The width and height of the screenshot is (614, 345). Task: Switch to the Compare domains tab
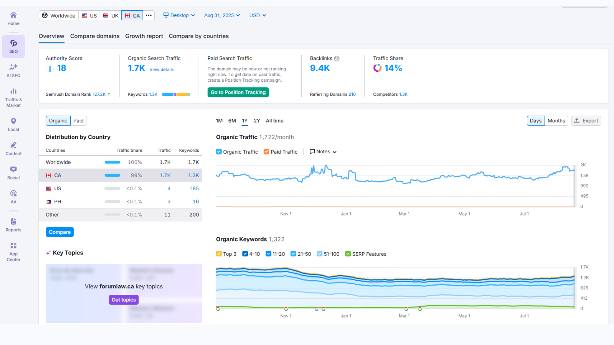[95, 36]
